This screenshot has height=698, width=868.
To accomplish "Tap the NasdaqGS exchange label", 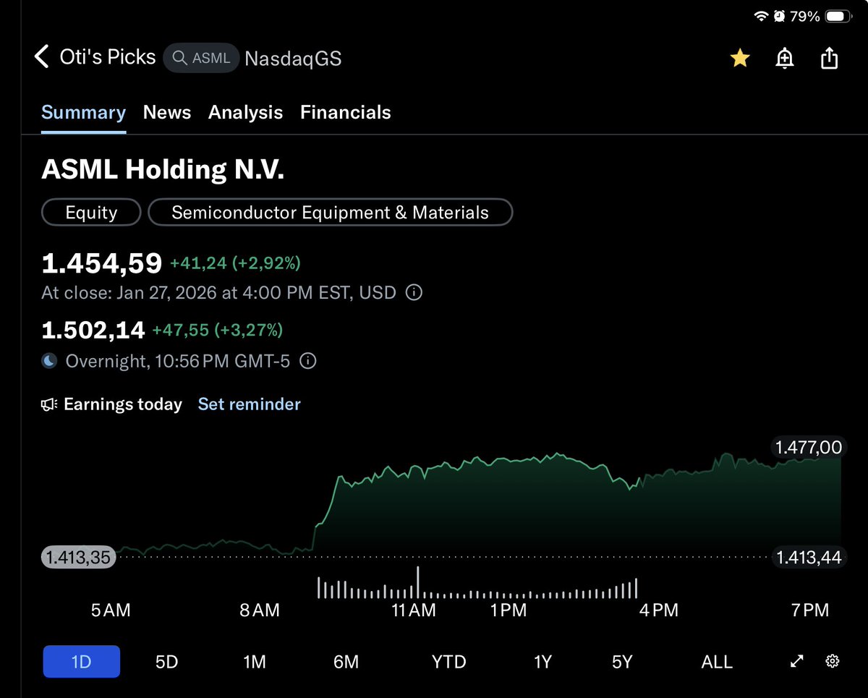I will coord(293,59).
